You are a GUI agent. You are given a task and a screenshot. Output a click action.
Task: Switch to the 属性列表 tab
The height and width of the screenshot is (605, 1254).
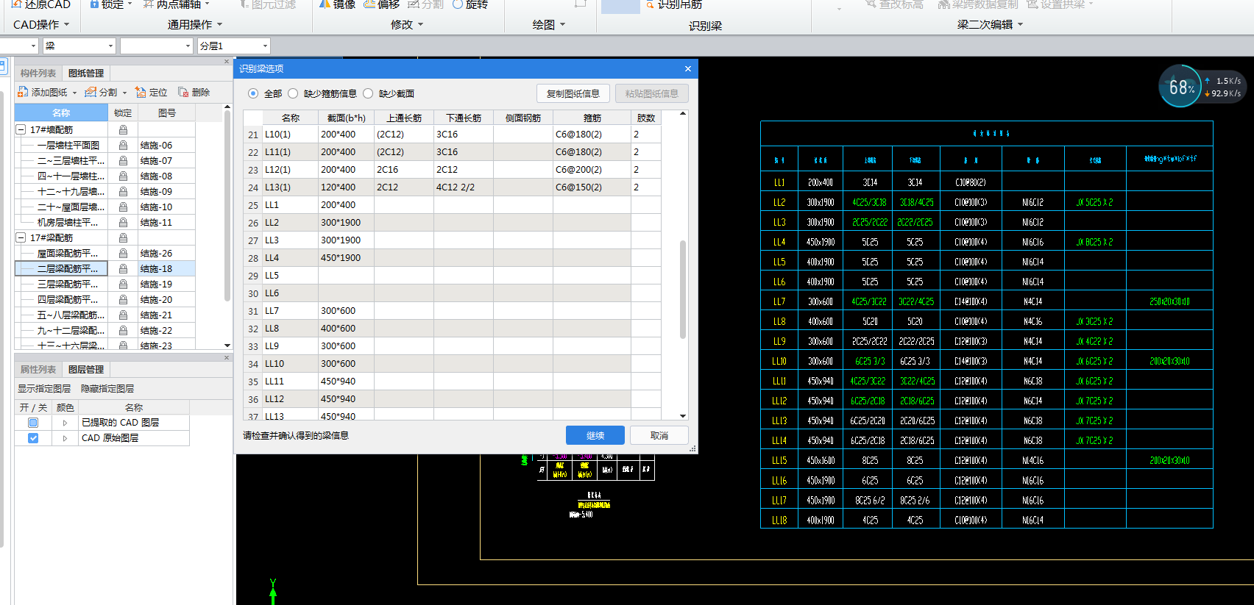coord(38,369)
